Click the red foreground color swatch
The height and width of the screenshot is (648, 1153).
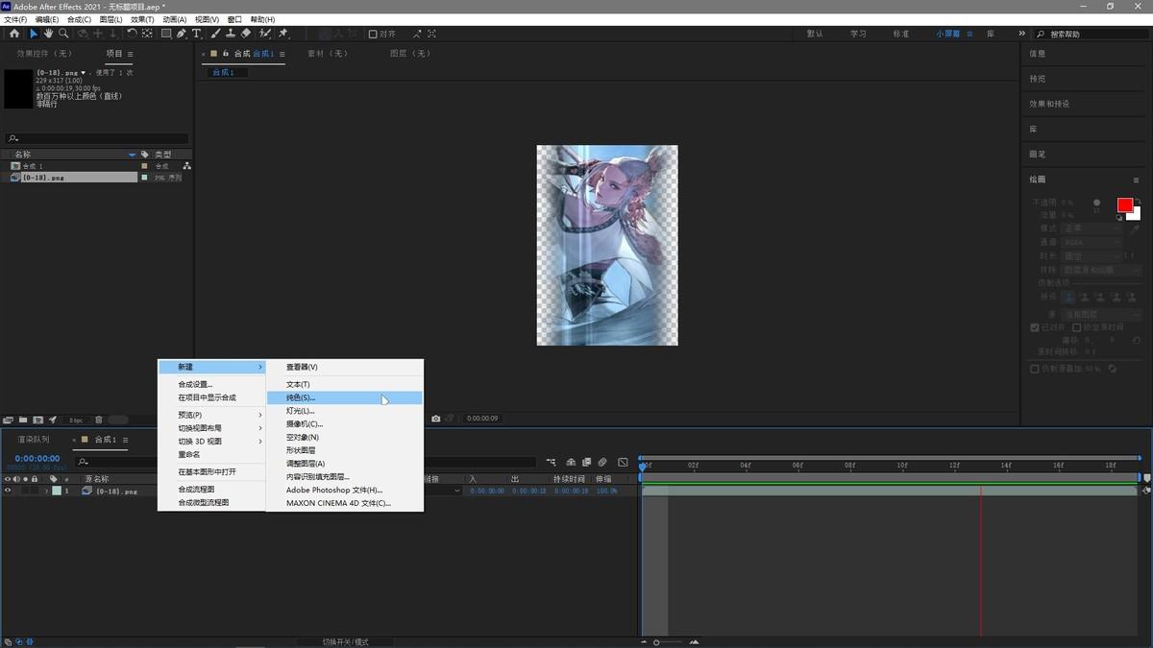pyautogui.click(x=1124, y=205)
